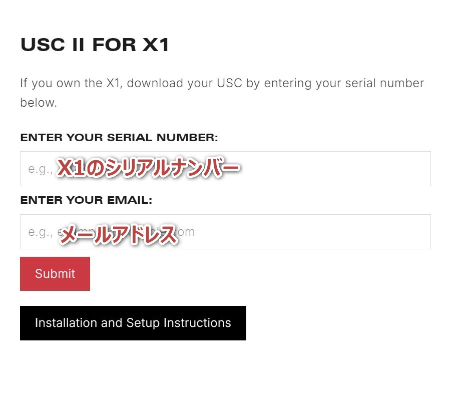Select the "e.g.," placeholder in email field
Viewport: 449px width, 405px height.
tap(40, 232)
